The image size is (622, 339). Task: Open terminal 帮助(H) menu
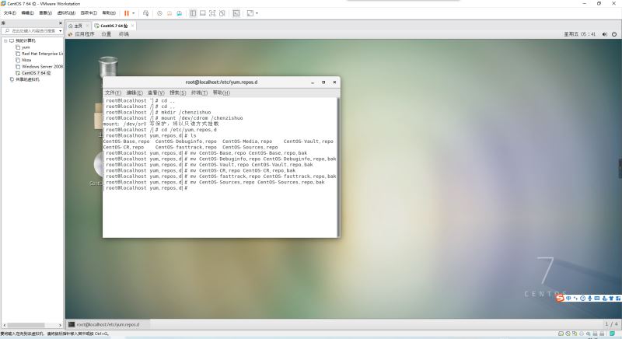221,93
